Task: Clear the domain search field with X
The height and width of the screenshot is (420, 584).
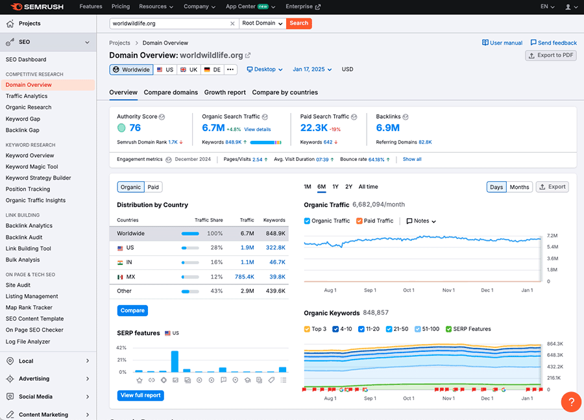Action: [232, 23]
